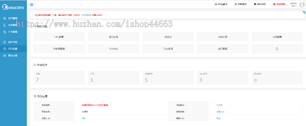306x126 pixels.
Task: Open the Tags标签 card showing 3
Action: tap(222, 78)
